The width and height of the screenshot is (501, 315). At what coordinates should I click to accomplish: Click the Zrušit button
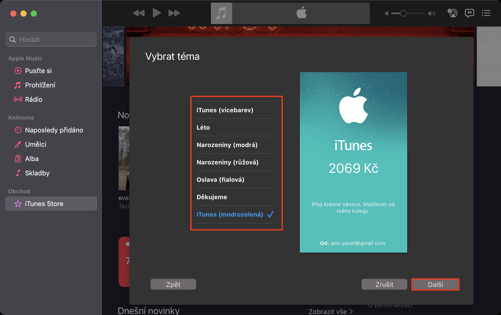click(x=384, y=284)
